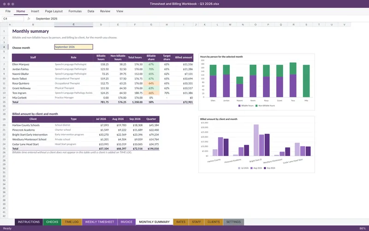The image size is (369, 231).
Task: Click the Mia bar in hours chart
Action: [x=306, y=81]
